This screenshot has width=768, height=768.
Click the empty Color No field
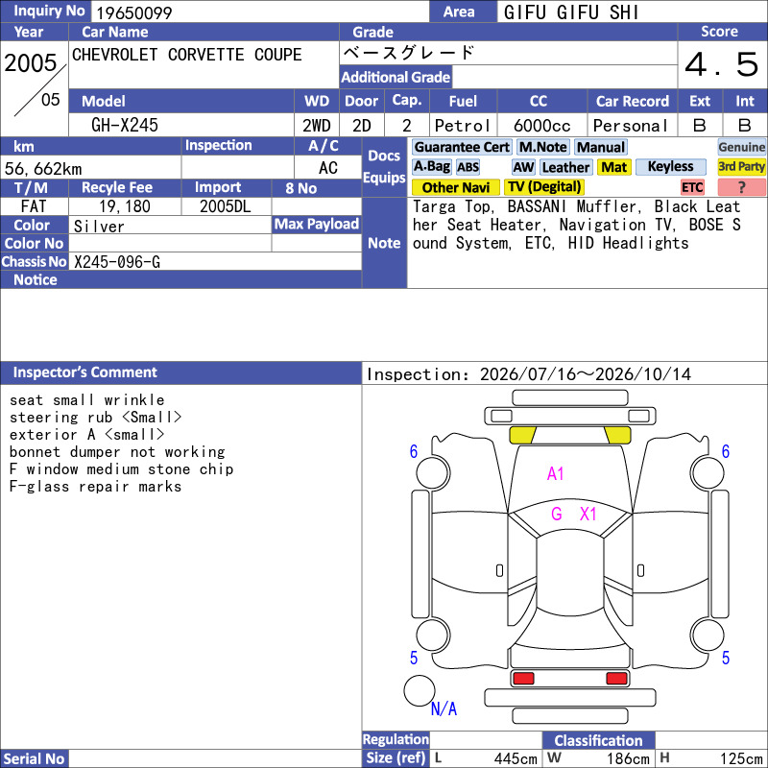point(170,243)
